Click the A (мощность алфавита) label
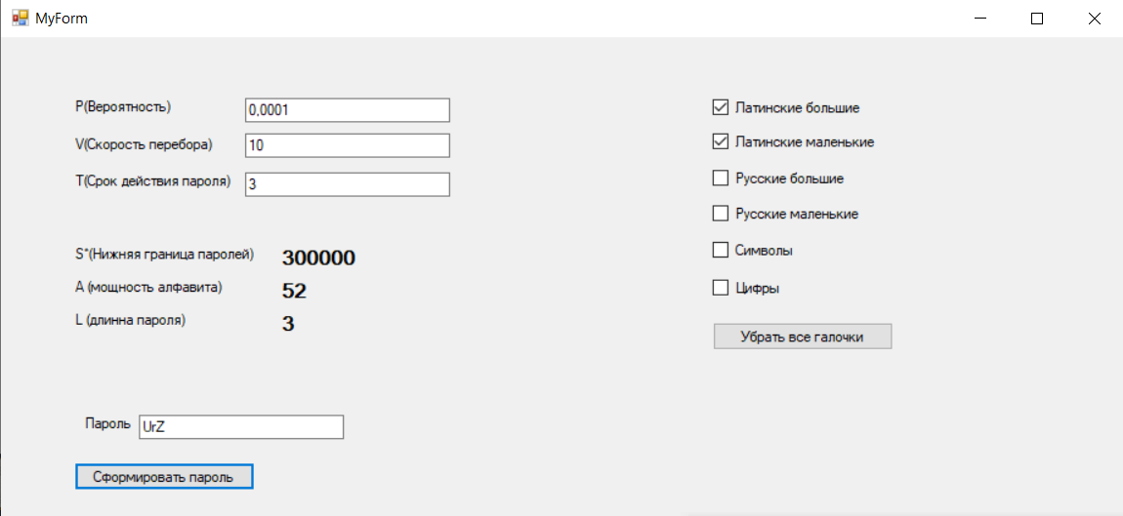Image resolution: width=1123 pixels, height=516 pixels. pyautogui.click(x=149, y=287)
